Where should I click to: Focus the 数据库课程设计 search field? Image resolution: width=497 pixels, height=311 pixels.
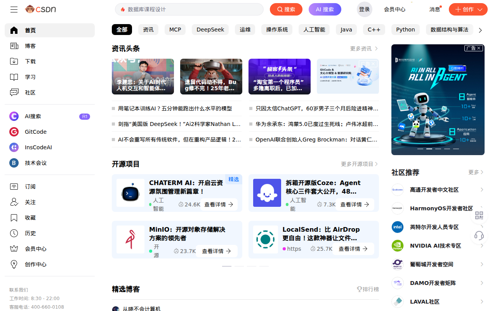click(x=189, y=9)
